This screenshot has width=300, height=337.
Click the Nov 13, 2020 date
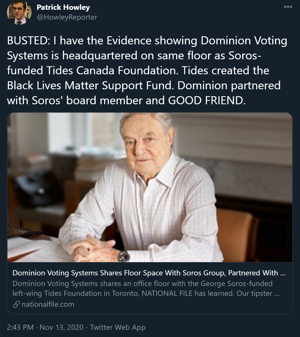[61, 327]
